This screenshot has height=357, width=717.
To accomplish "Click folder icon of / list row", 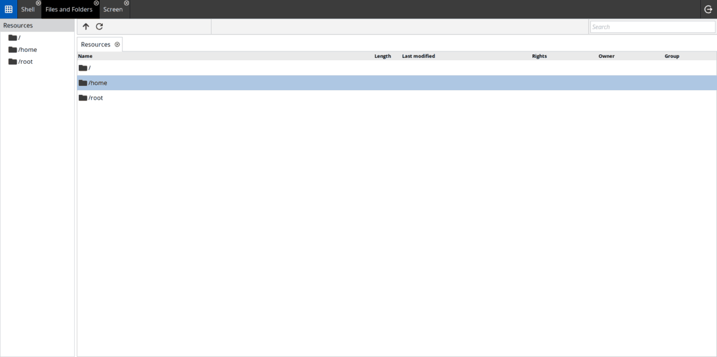I will tap(83, 68).
